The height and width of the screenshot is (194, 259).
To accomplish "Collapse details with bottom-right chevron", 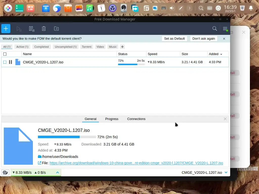I will tap(226, 172).
